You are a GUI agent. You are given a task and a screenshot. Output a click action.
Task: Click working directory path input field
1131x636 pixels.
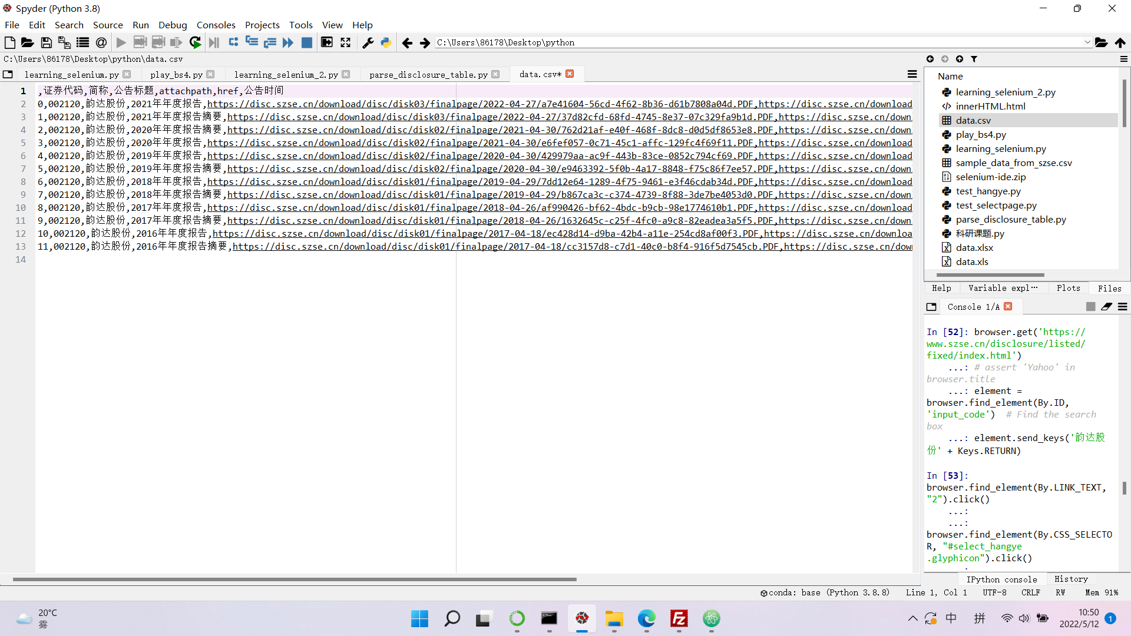pos(759,42)
